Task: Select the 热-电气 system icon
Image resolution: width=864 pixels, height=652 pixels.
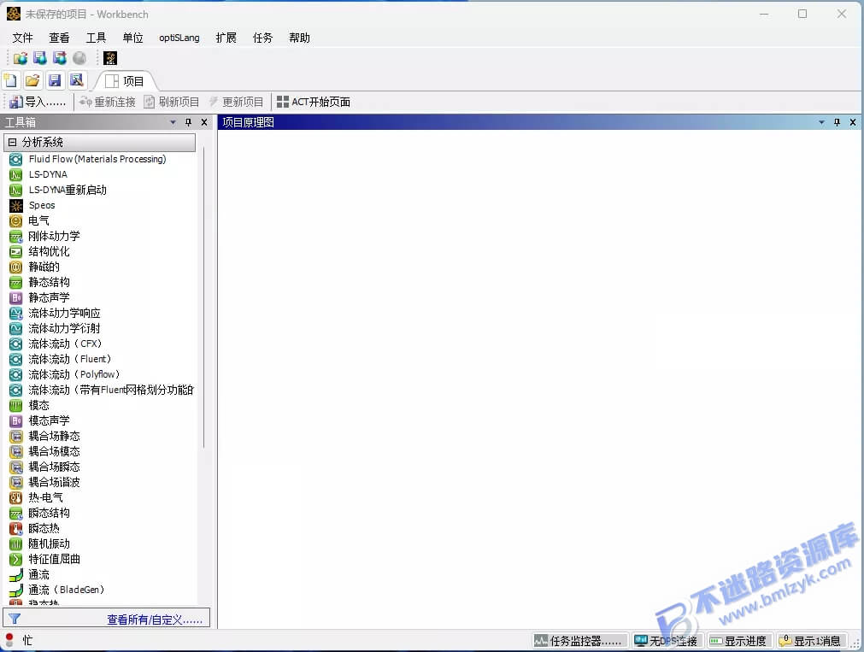Action: point(16,497)
